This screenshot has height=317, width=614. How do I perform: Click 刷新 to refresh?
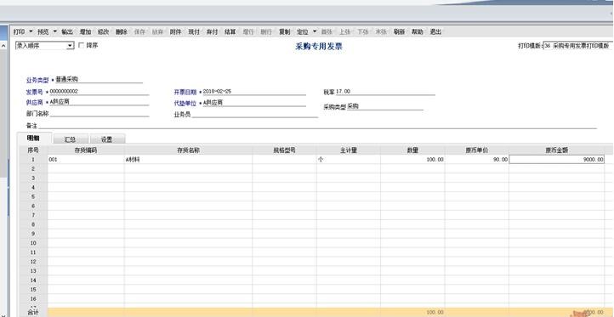click(399, 31)
